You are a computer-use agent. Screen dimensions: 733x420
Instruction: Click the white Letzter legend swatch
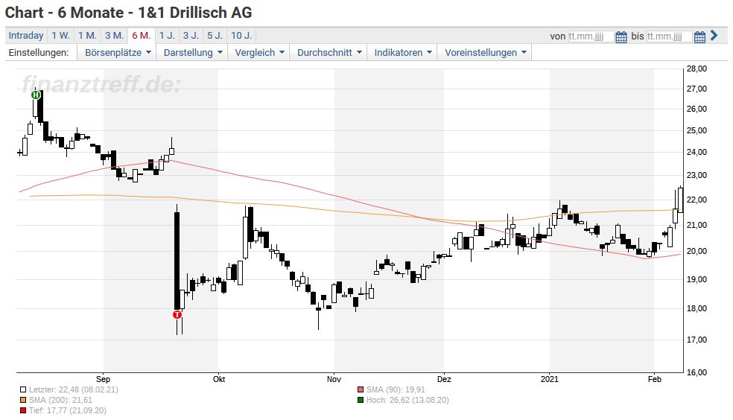23,389
